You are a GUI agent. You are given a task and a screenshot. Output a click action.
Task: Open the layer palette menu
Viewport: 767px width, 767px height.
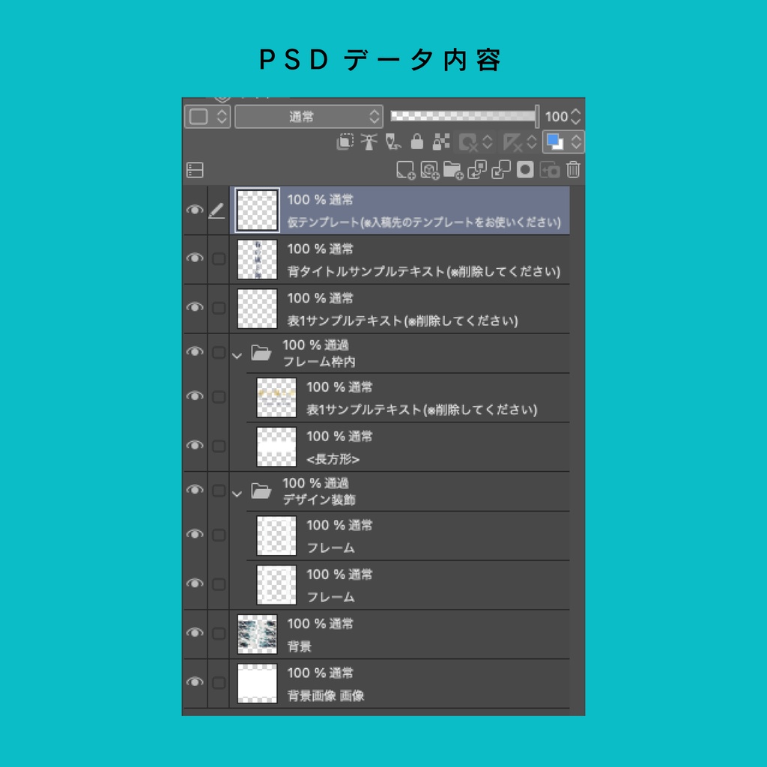pyautogui.click(x=195, y=169)
